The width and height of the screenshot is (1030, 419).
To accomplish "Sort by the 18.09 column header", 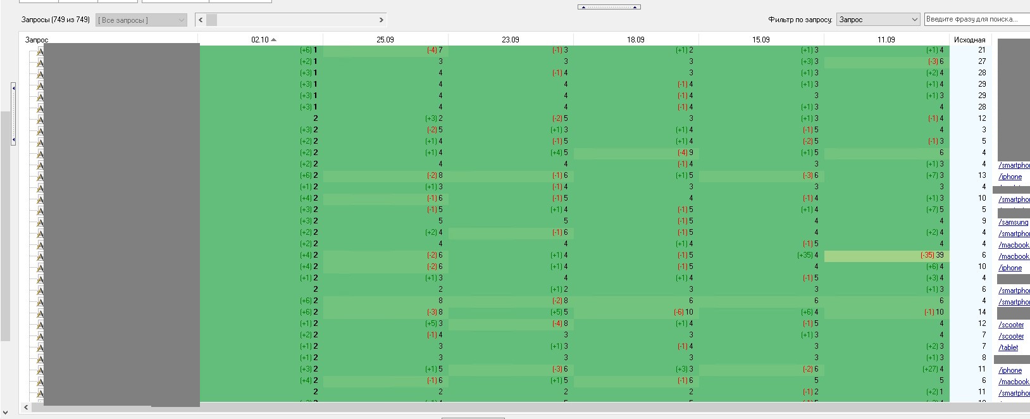I will (x=636, y=39).
